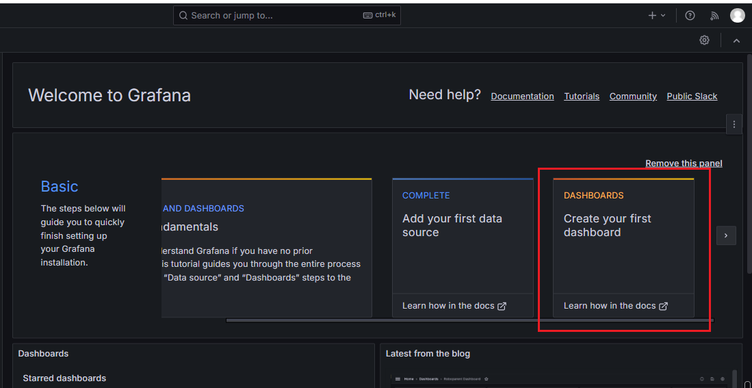Click Latest from the blog panel title

pyautogui.click(x=428, y=354)
